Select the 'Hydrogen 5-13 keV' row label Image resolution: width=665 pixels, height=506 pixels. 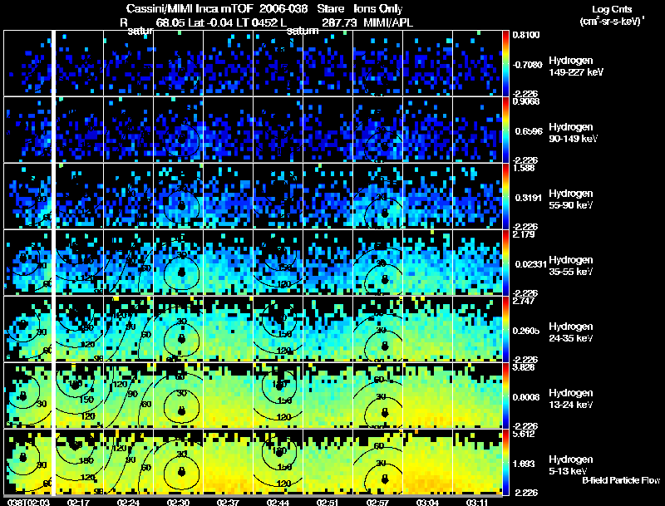[571, 465]
